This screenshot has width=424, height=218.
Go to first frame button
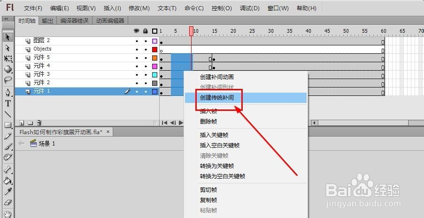point(164,123)
